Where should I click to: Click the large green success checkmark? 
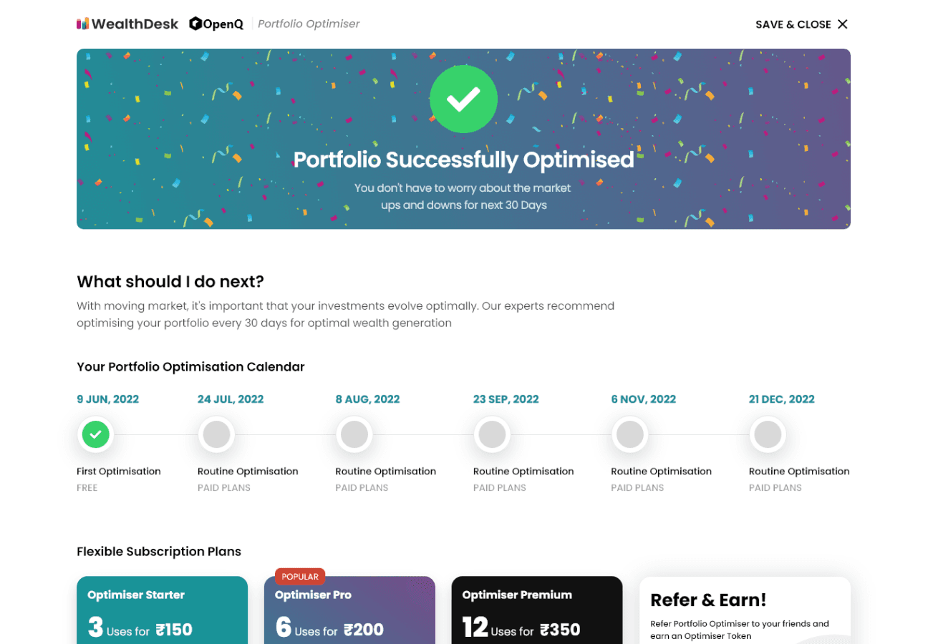[x=463, y=99]
